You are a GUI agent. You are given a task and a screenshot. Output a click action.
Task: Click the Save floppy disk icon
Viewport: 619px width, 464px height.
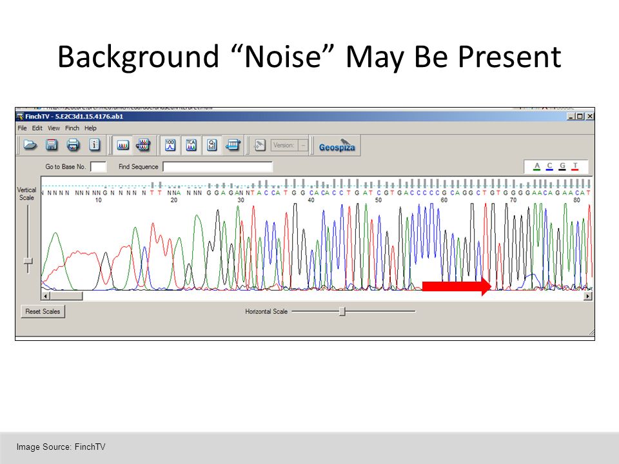(x=52, y=145)
